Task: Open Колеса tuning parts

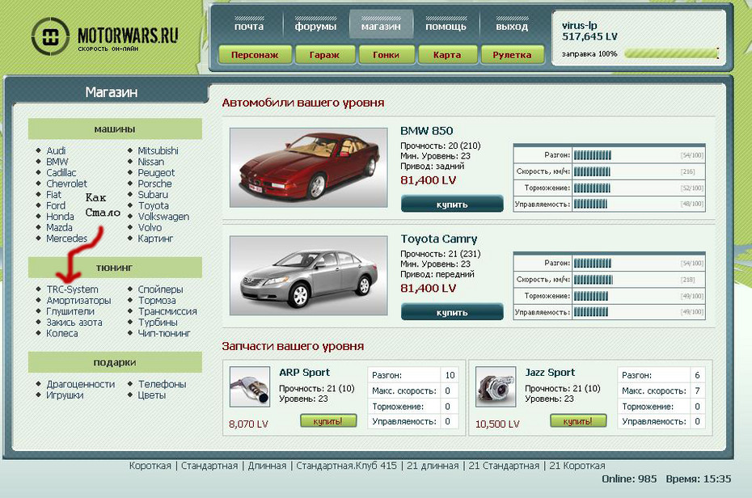Action: click(x=62, y=334)
